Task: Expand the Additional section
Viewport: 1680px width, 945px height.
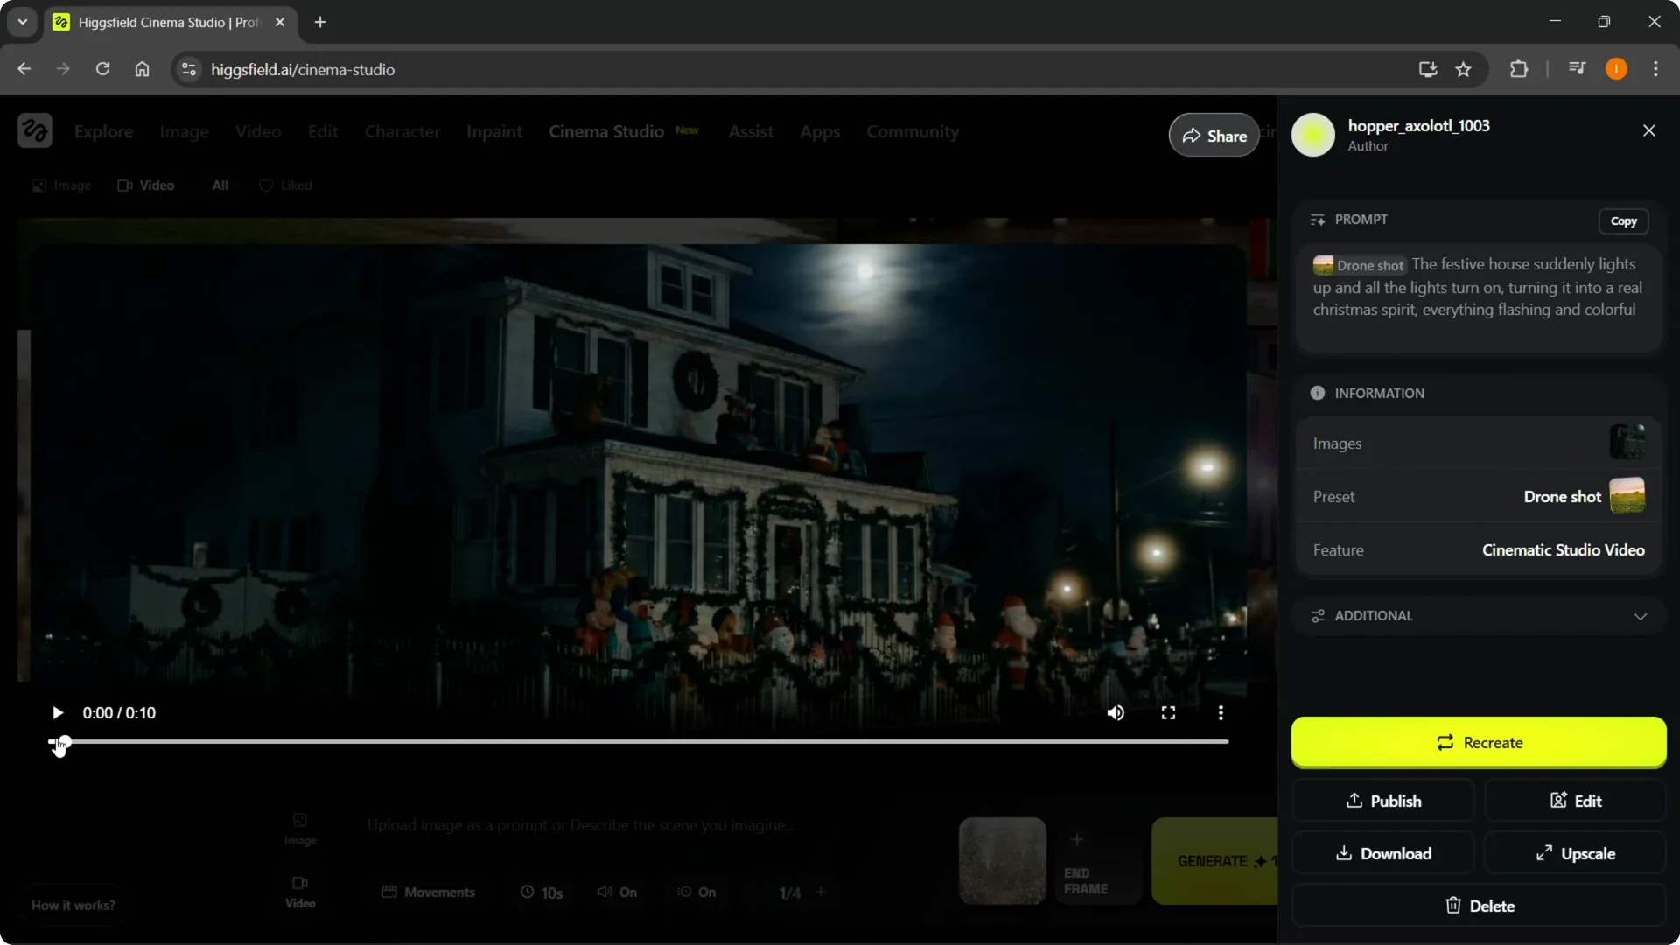Action: click(1641, 615)
